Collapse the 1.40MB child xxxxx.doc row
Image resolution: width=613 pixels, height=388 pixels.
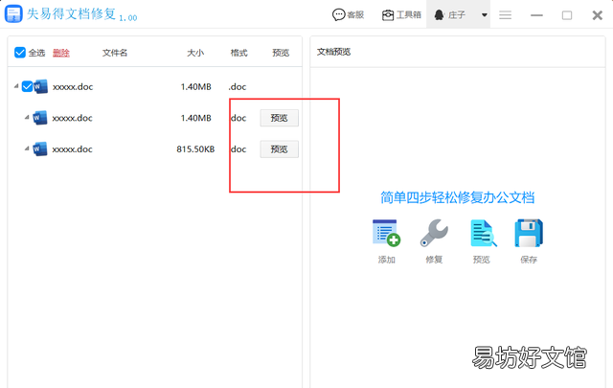[x=27, y=117]
